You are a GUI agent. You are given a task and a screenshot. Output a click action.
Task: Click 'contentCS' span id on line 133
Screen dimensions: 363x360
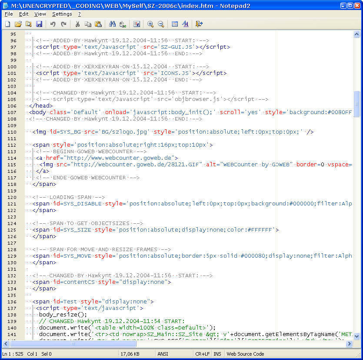pos(79,282)
